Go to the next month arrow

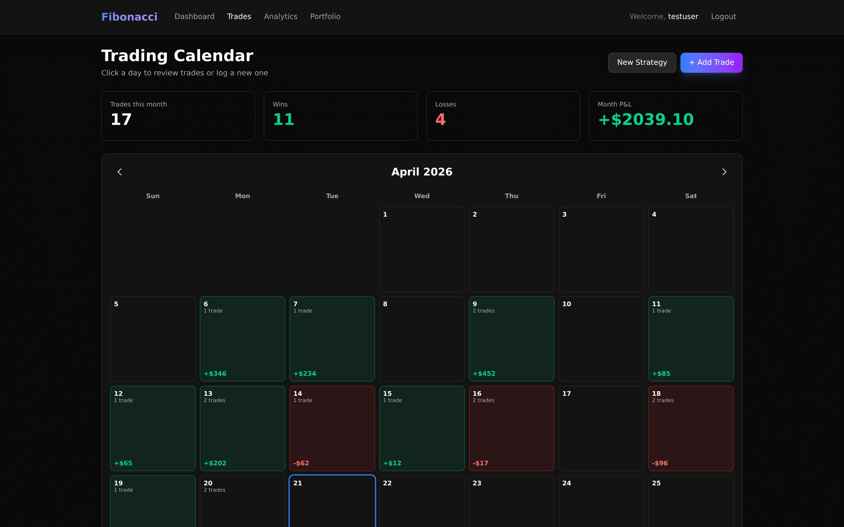click(724, 172)
